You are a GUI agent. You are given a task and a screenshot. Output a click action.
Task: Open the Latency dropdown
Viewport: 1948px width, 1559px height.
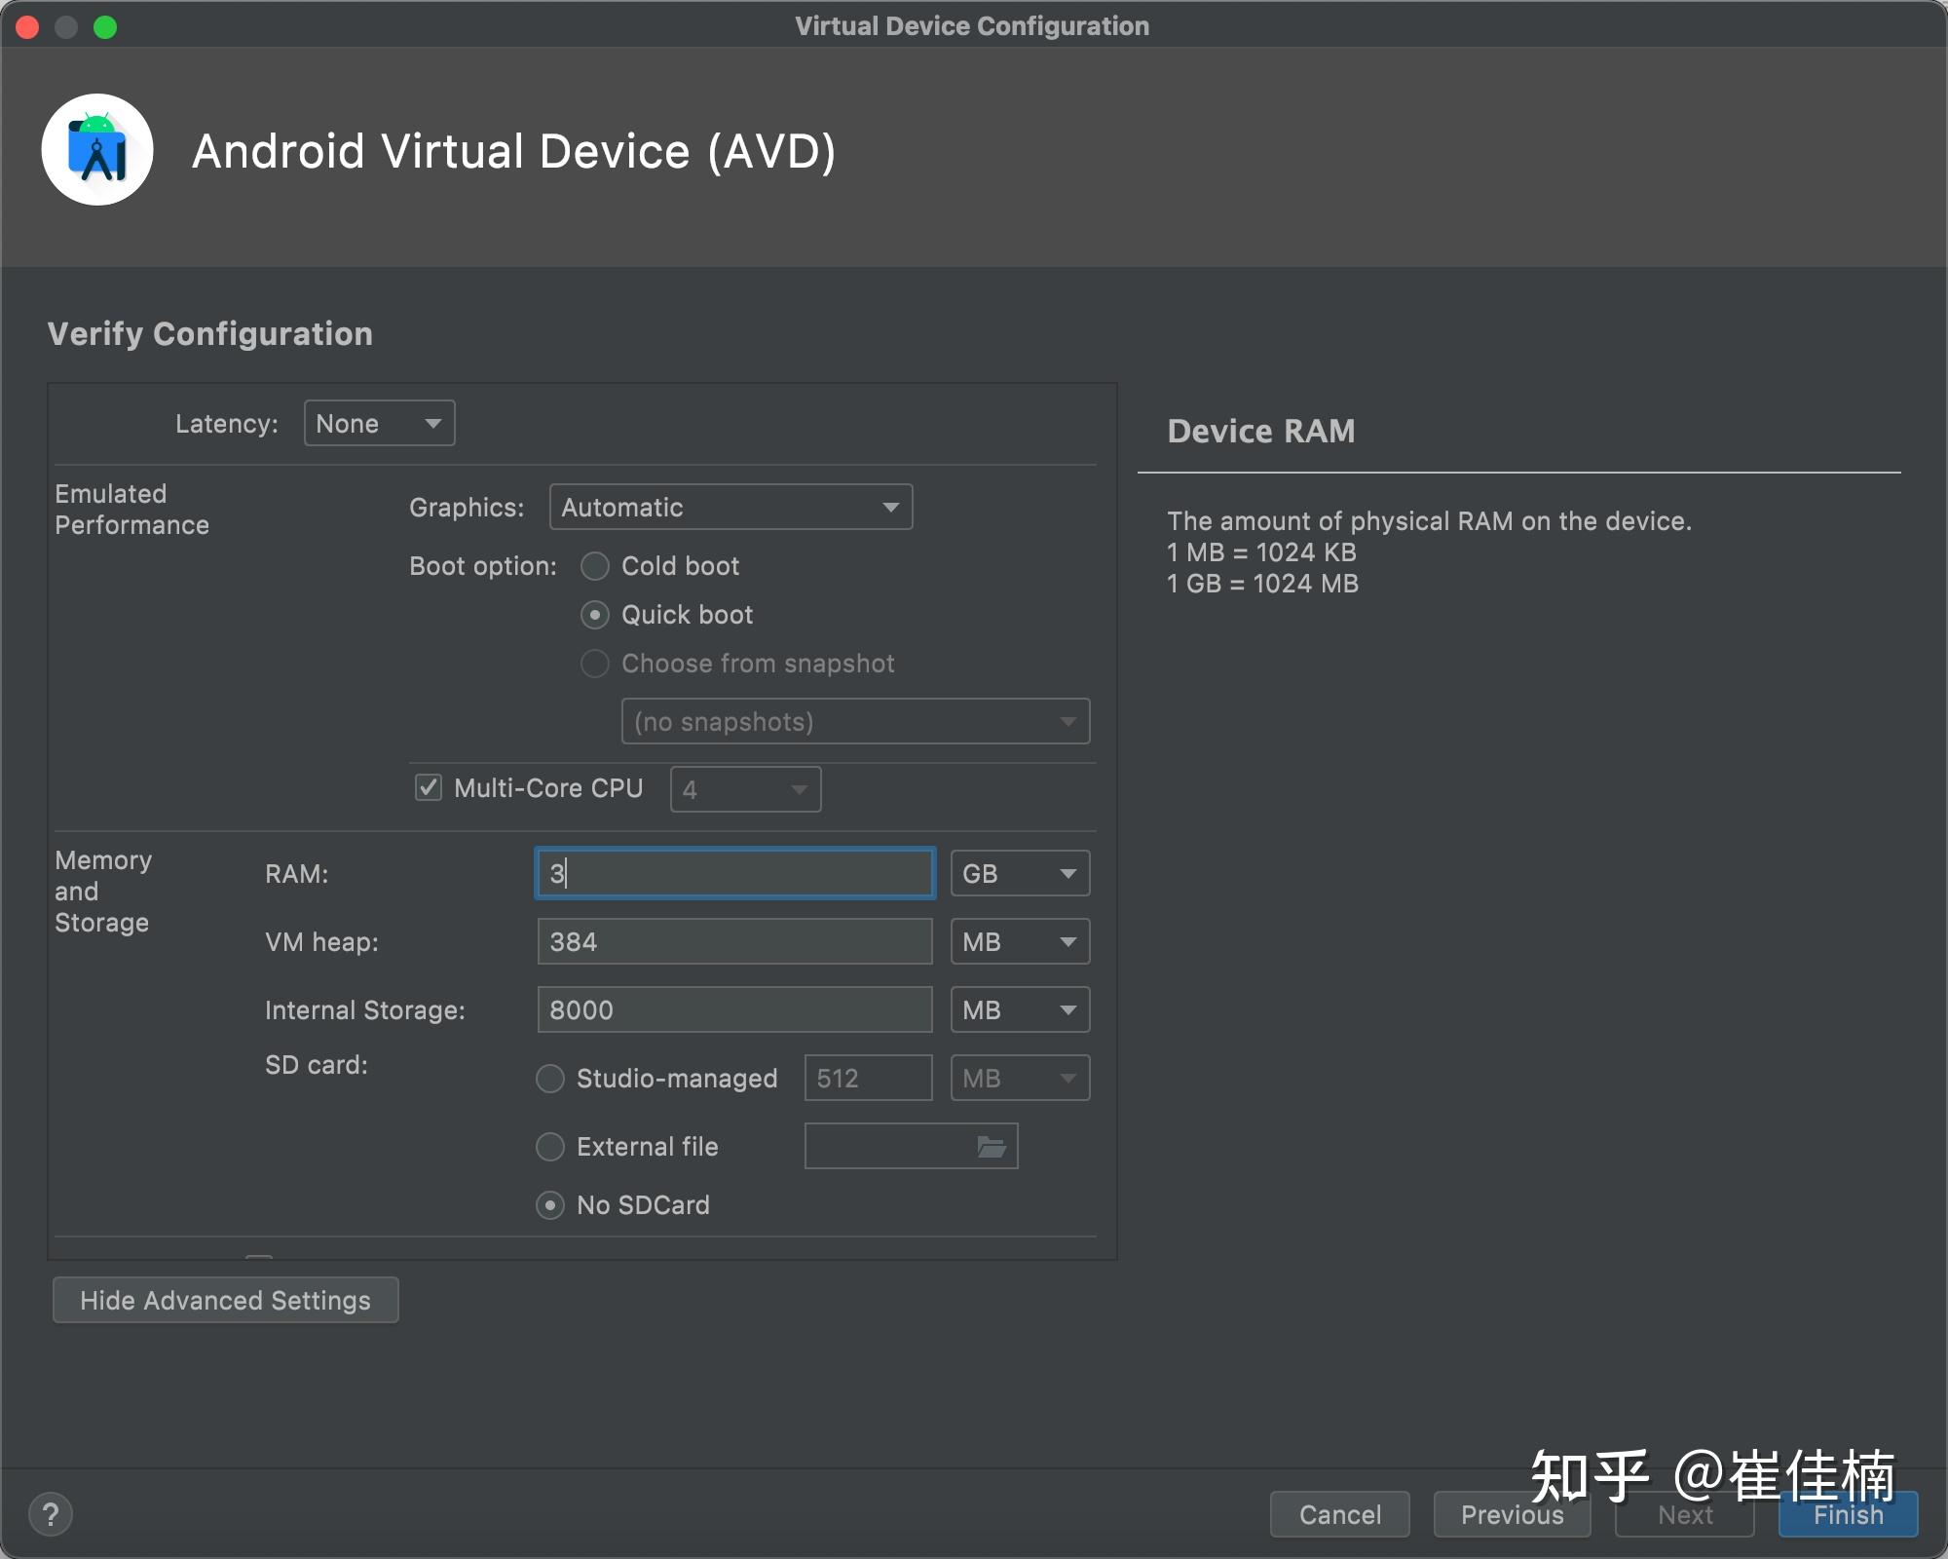(x=379, y=424)
